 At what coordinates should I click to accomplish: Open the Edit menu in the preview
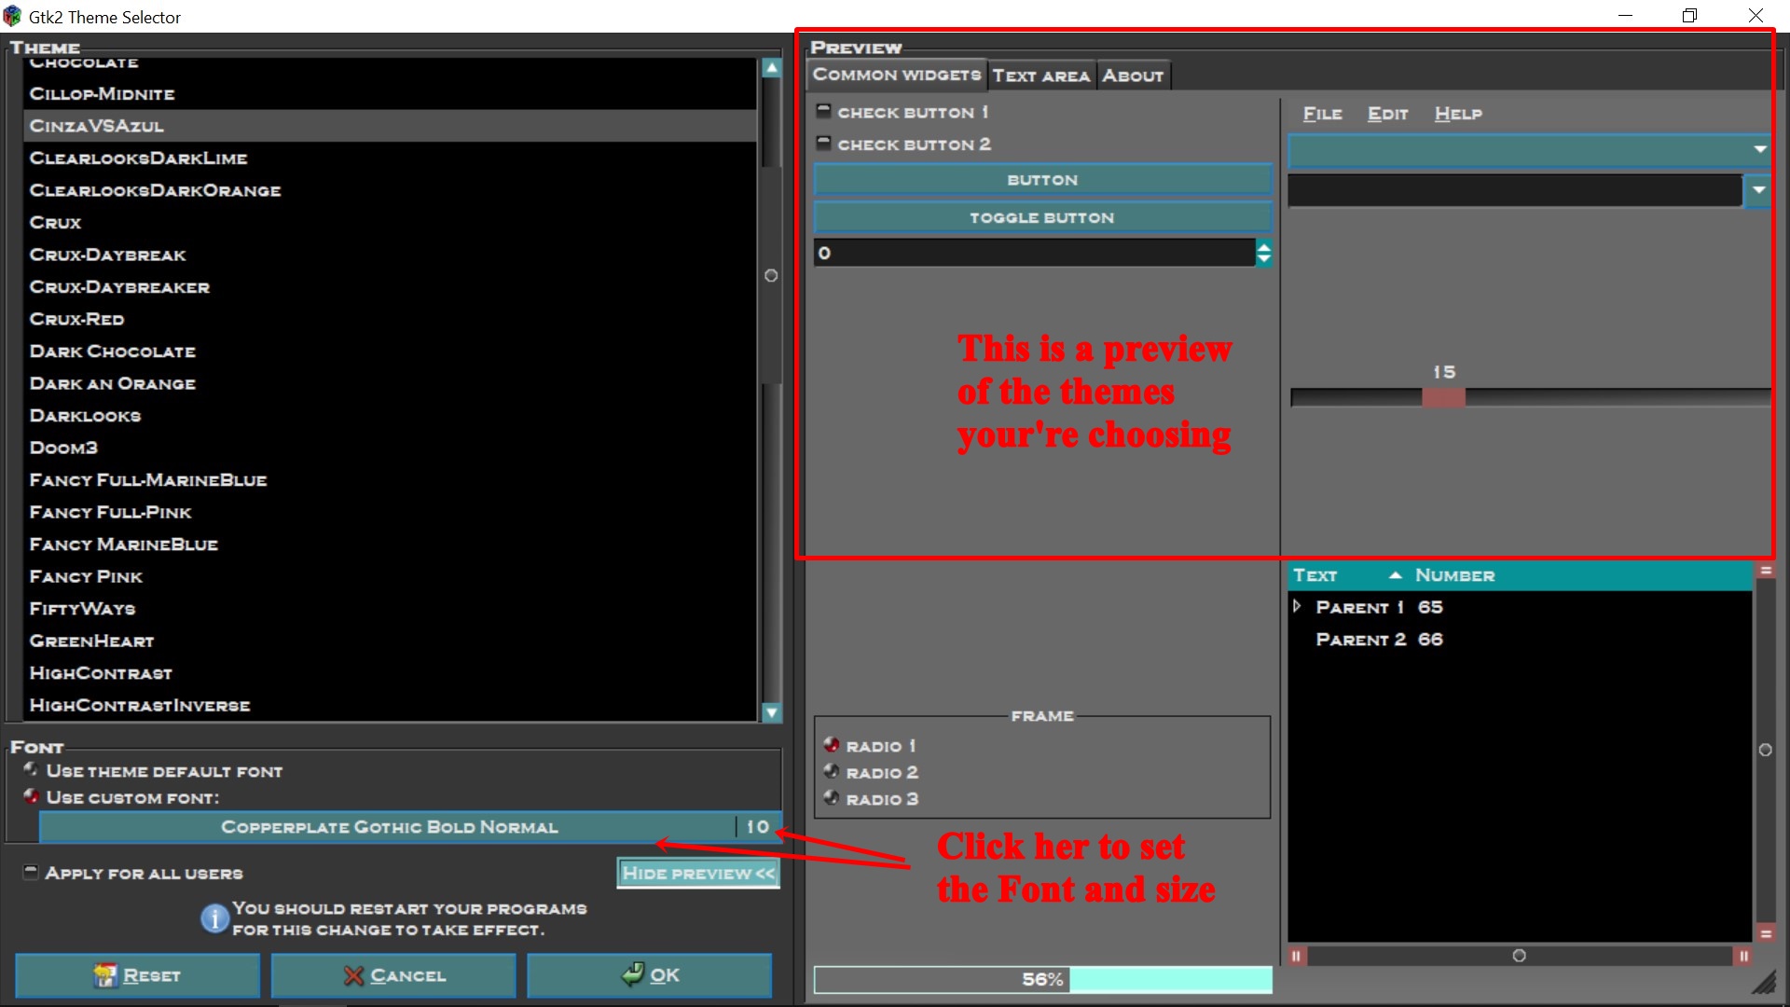tap(1386, 113)
